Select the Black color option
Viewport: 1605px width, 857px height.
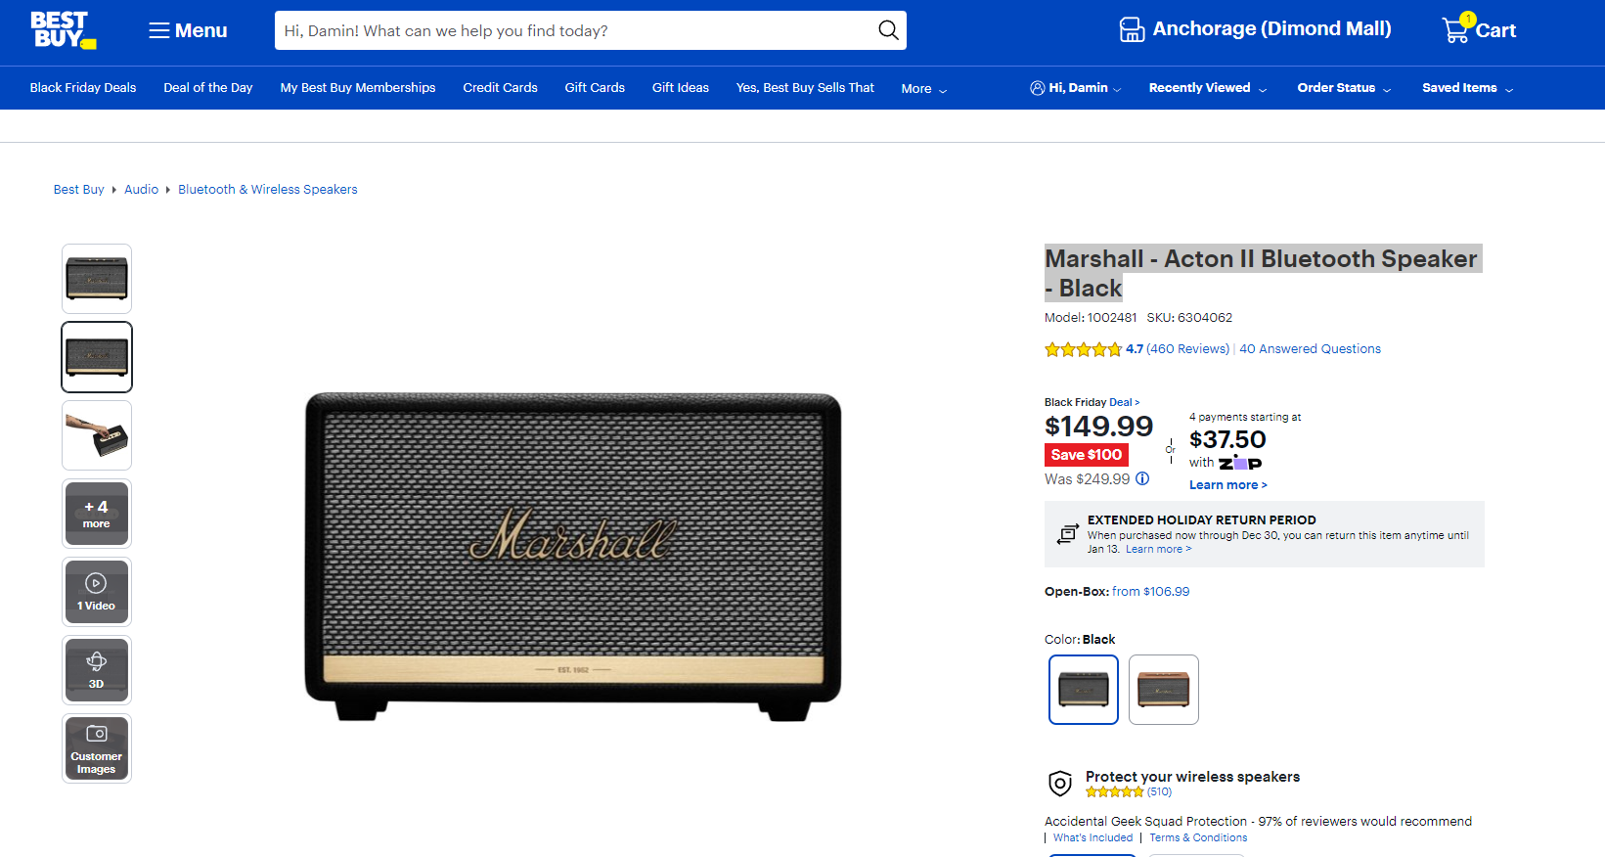[1083, 690]
